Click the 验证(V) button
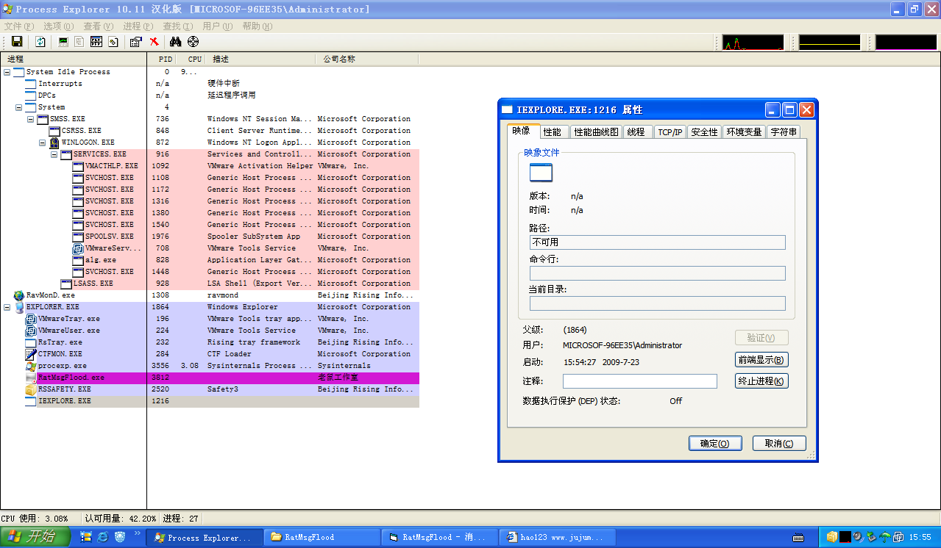 tap(761, 338)
